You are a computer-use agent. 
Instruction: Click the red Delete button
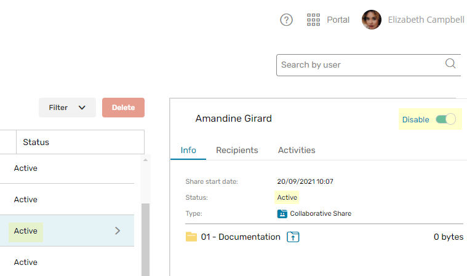(x=123, y=108)
